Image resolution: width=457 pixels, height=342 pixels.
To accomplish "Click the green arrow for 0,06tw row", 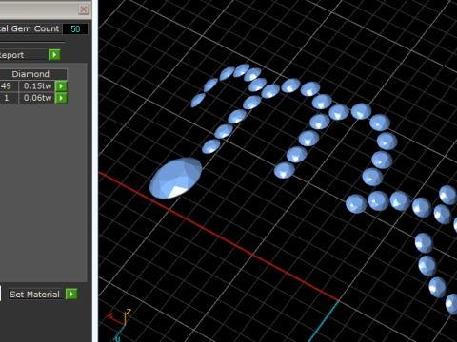I will pyautogui.click(x=61, y=98).
